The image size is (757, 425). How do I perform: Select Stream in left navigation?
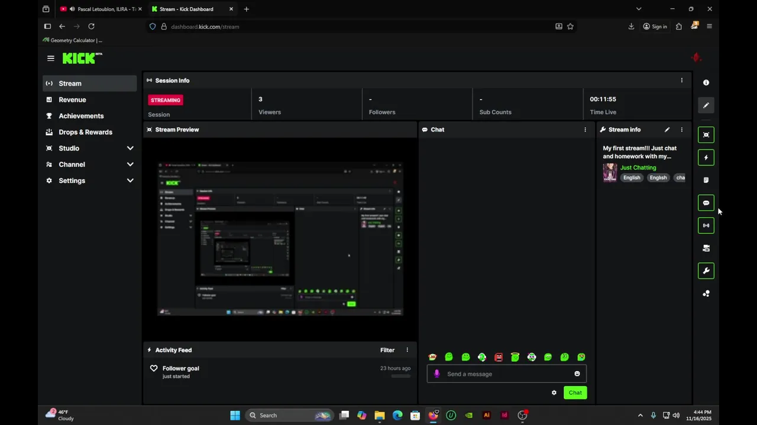tap(90, 83)
